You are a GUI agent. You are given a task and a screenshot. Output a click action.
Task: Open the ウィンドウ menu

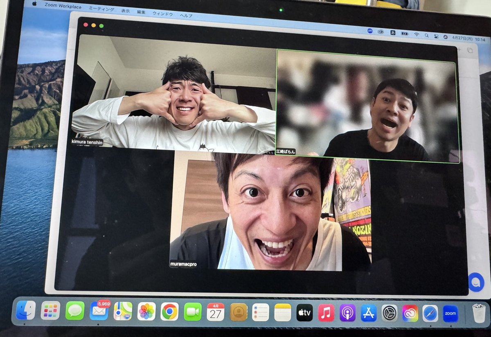coord(162,14)
